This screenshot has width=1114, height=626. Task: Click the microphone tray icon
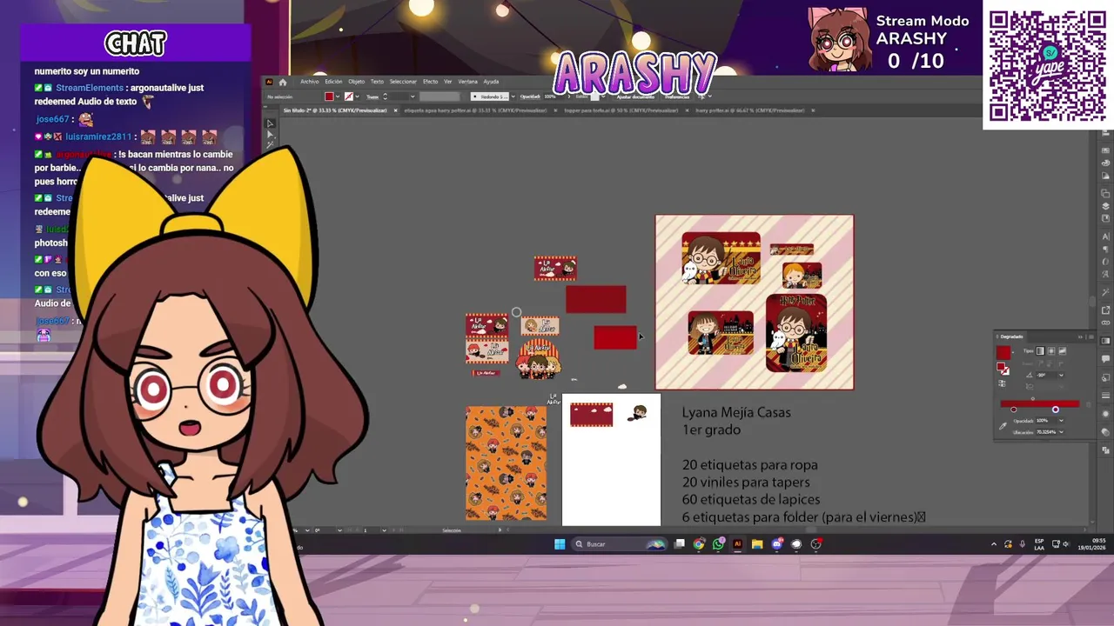(x=1022, y=544)
